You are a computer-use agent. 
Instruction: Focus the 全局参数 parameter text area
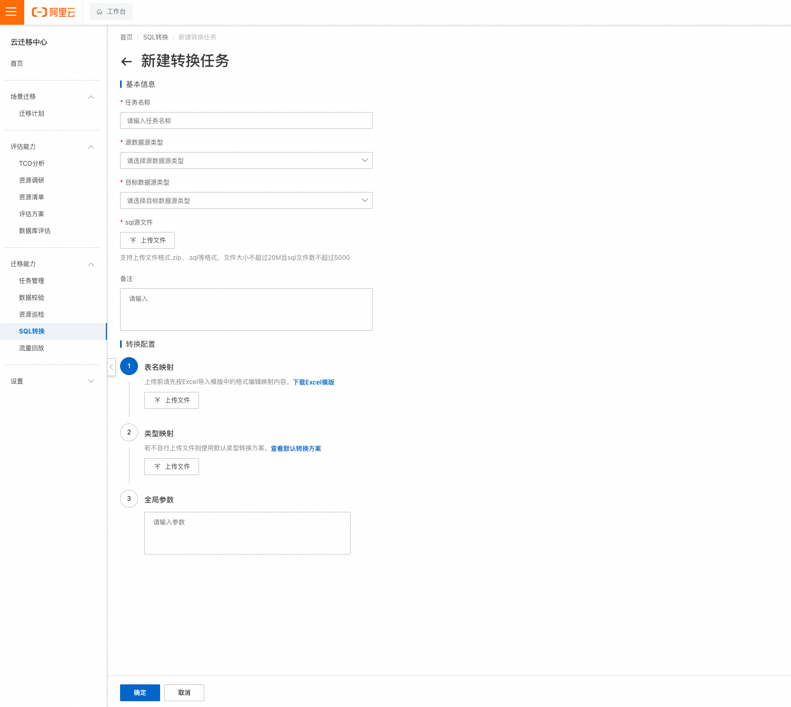coord(248,533)
